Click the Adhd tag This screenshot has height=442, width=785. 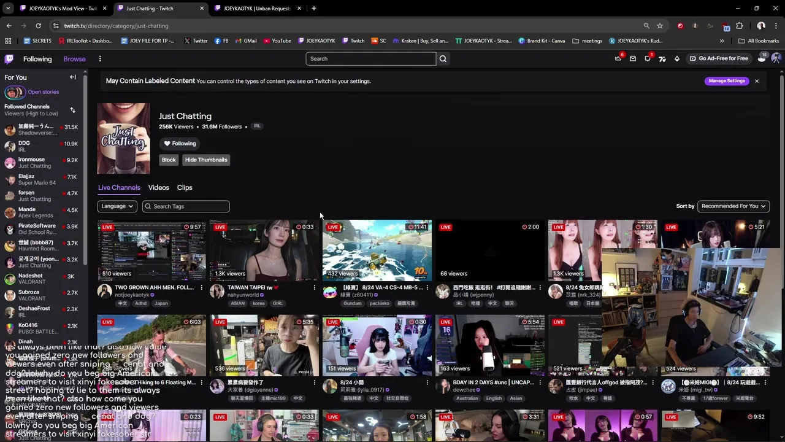coord(140,303)
